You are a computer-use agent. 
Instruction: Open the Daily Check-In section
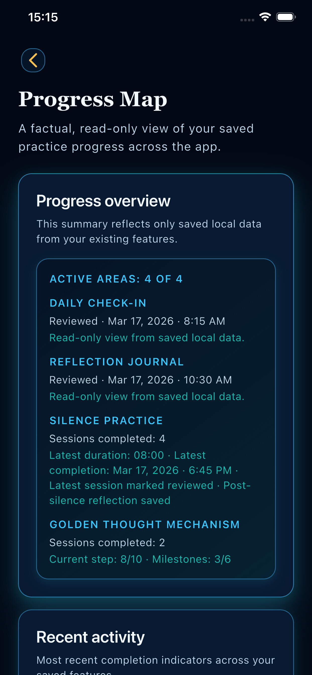point(98,303)
